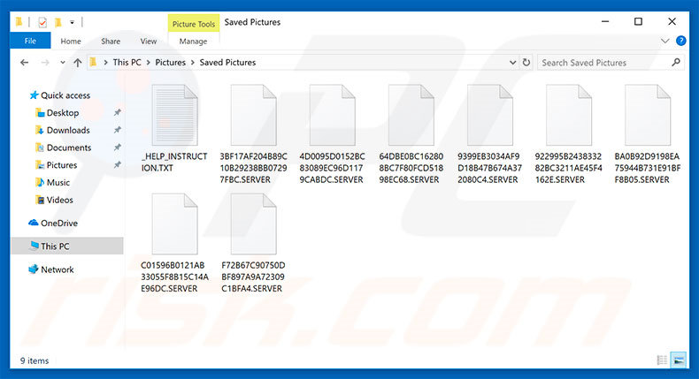Click the Help question mark icon

click(x=680, y=41)
